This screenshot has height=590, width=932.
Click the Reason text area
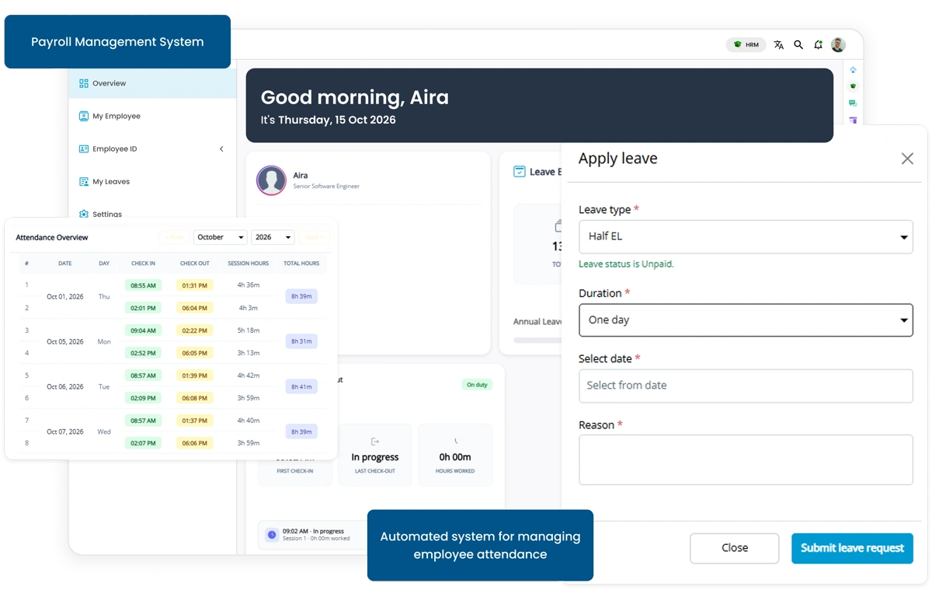click(x=746, y=459)
